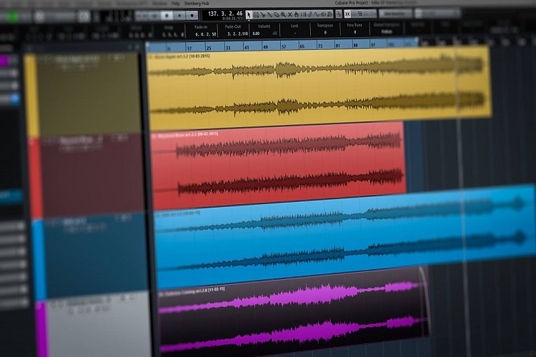Click bar 65 on the ruler
Screen dimensions: 536x357
(302, 46)
